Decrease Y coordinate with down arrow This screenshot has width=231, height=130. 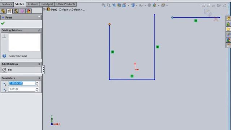tap(37, 91)
